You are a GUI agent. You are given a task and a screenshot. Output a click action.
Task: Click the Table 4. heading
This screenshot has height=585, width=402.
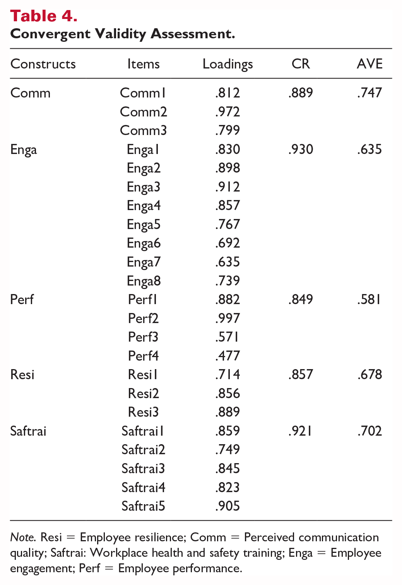pos(44,16)
